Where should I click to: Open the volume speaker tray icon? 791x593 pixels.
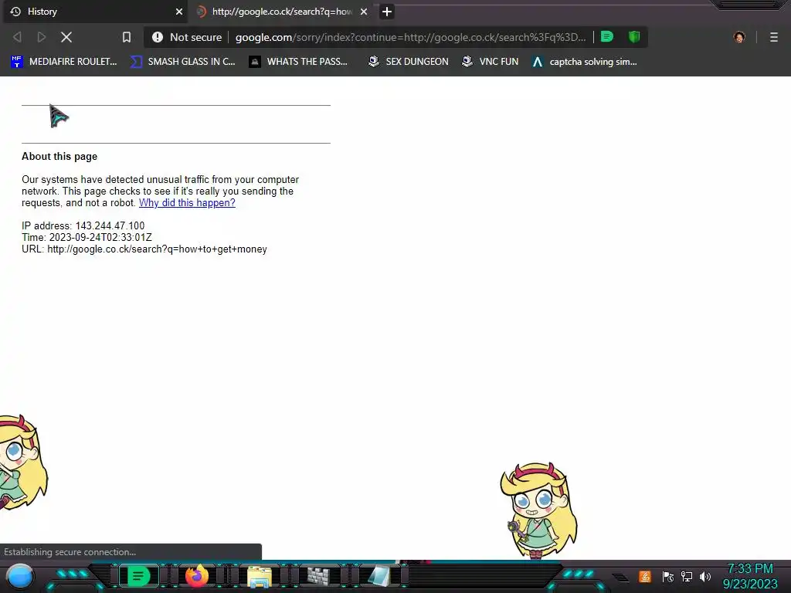click(x=705, y=576)
